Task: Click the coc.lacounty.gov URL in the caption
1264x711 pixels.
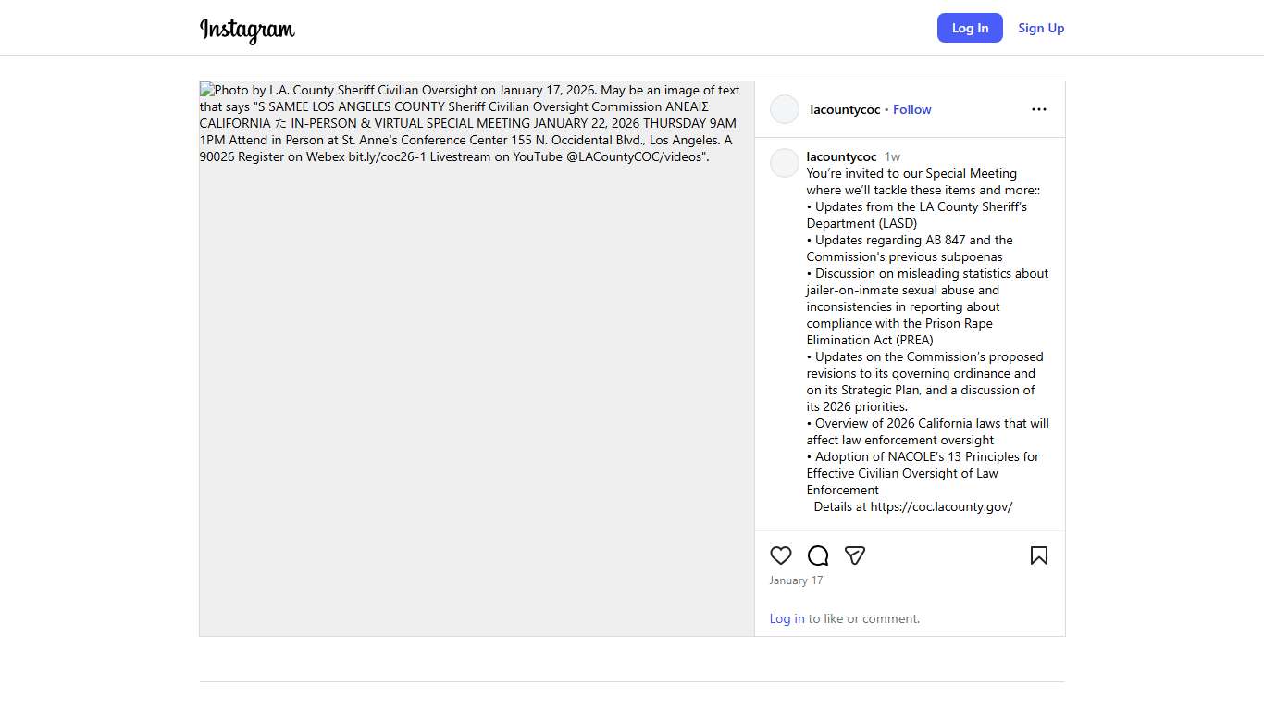Action: pyautogui.click(x=941, y=506)
